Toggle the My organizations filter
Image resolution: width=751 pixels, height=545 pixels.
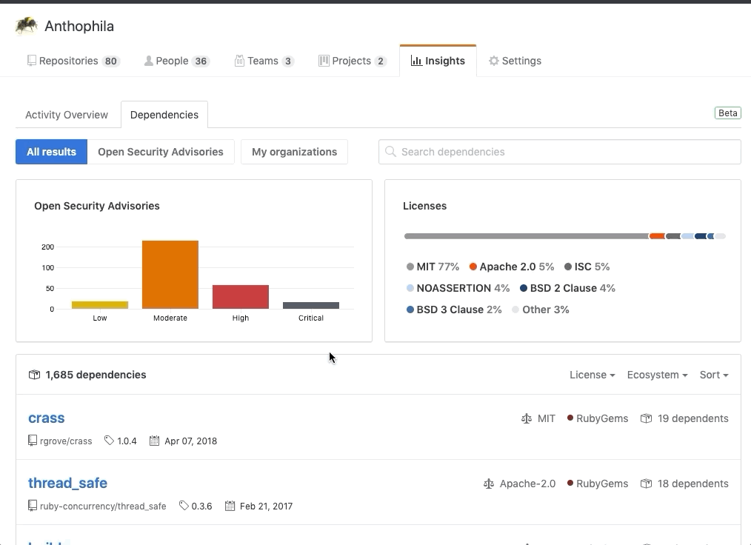294,152
